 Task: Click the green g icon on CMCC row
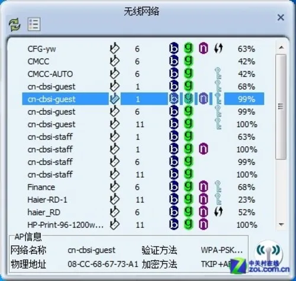click(188, 61)
